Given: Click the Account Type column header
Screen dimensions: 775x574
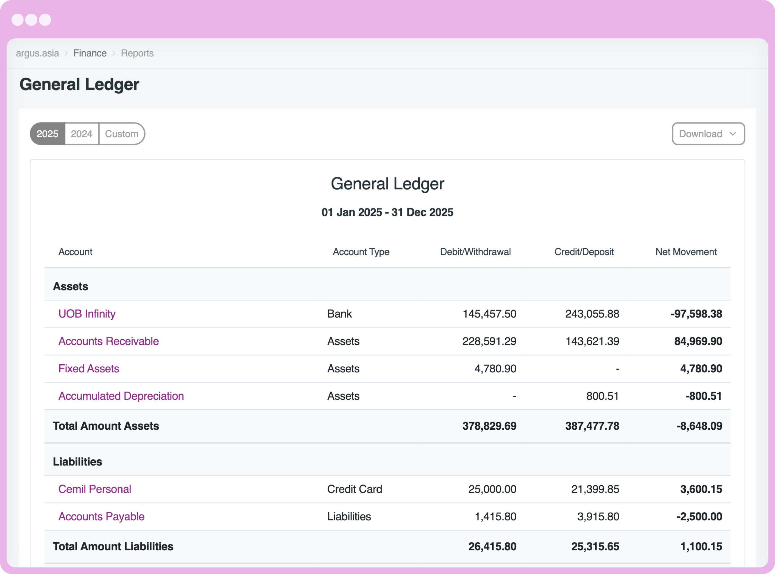Looking at the screenshot, I should click(x=361, y=252).
